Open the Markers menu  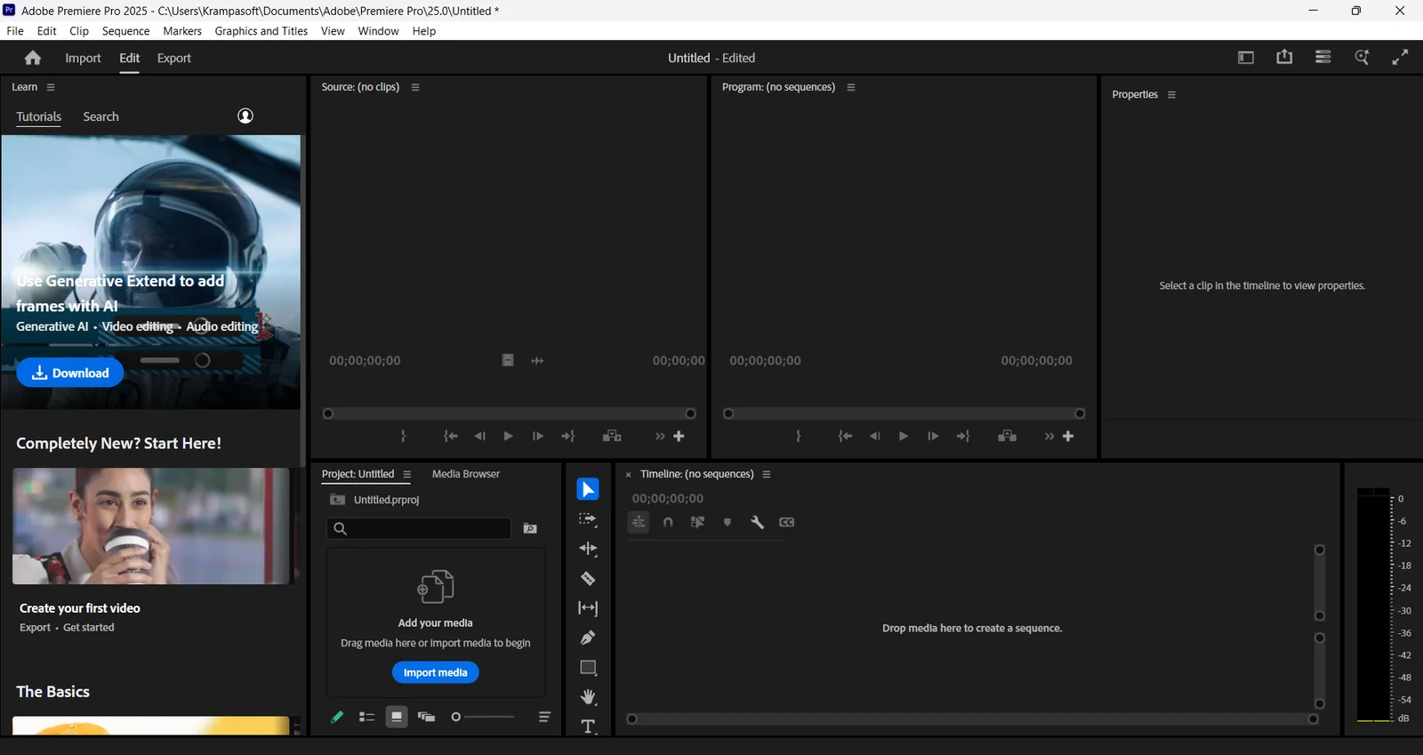pyautogui.click(x=182, y=31)
